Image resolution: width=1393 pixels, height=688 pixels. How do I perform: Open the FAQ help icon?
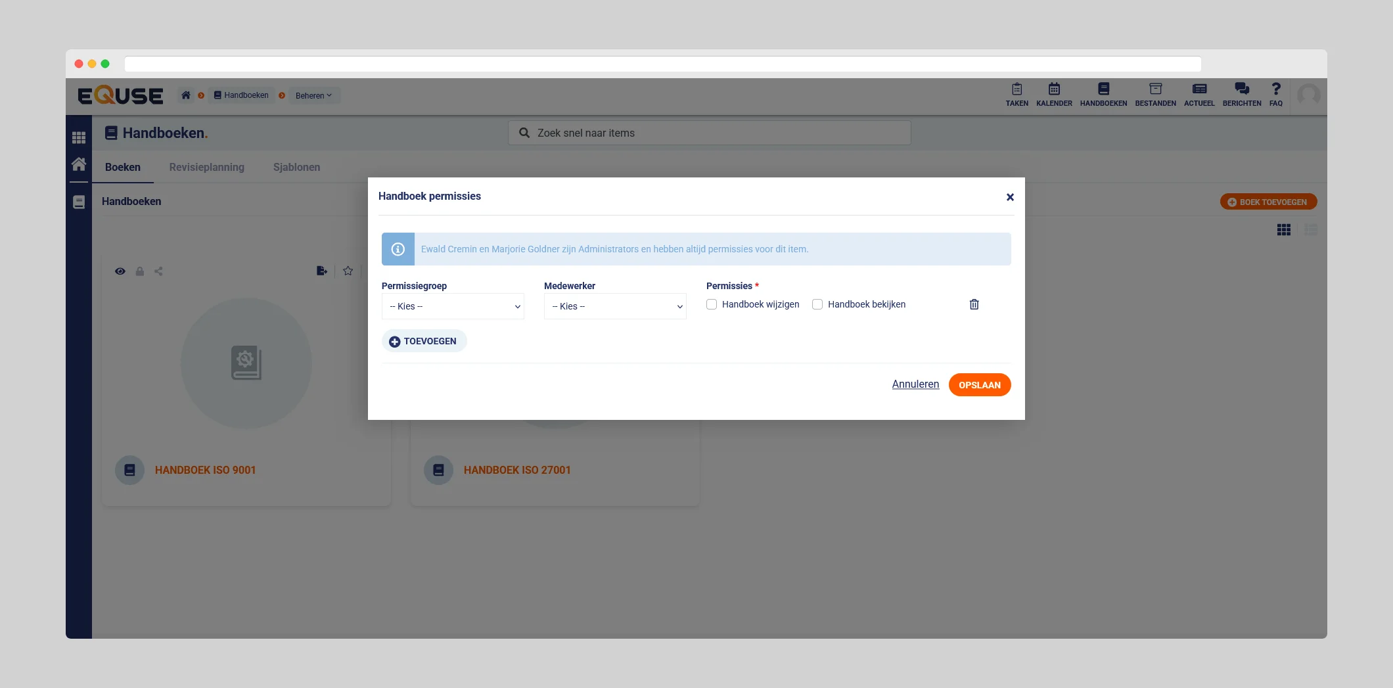coord(1275,95)
